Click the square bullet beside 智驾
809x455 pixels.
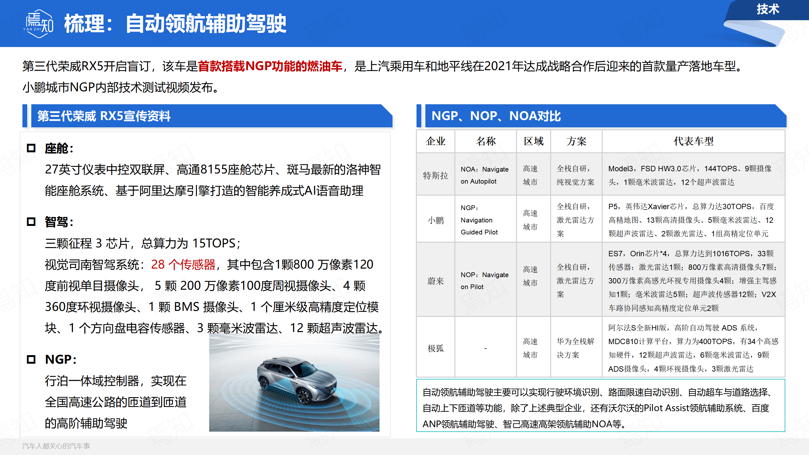[31, 222]
